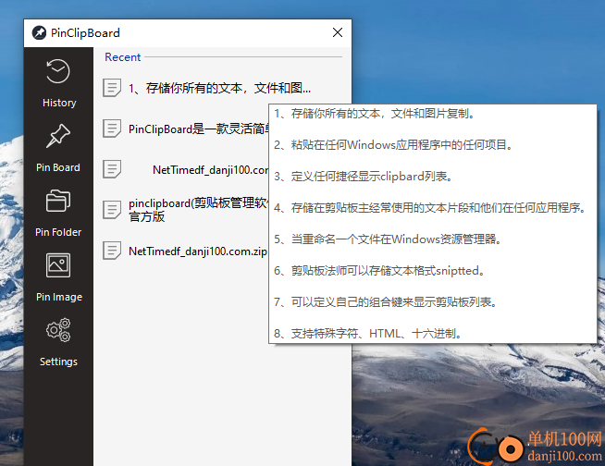Click the PinClipBoard logo icon in title bar

(39, 32)
